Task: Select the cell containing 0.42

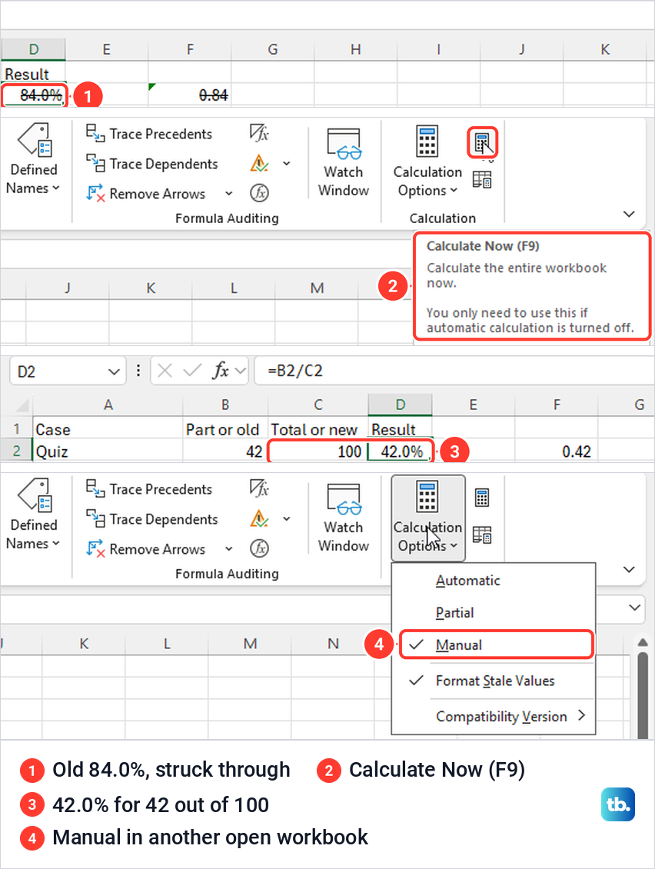Action: [557, 451]
